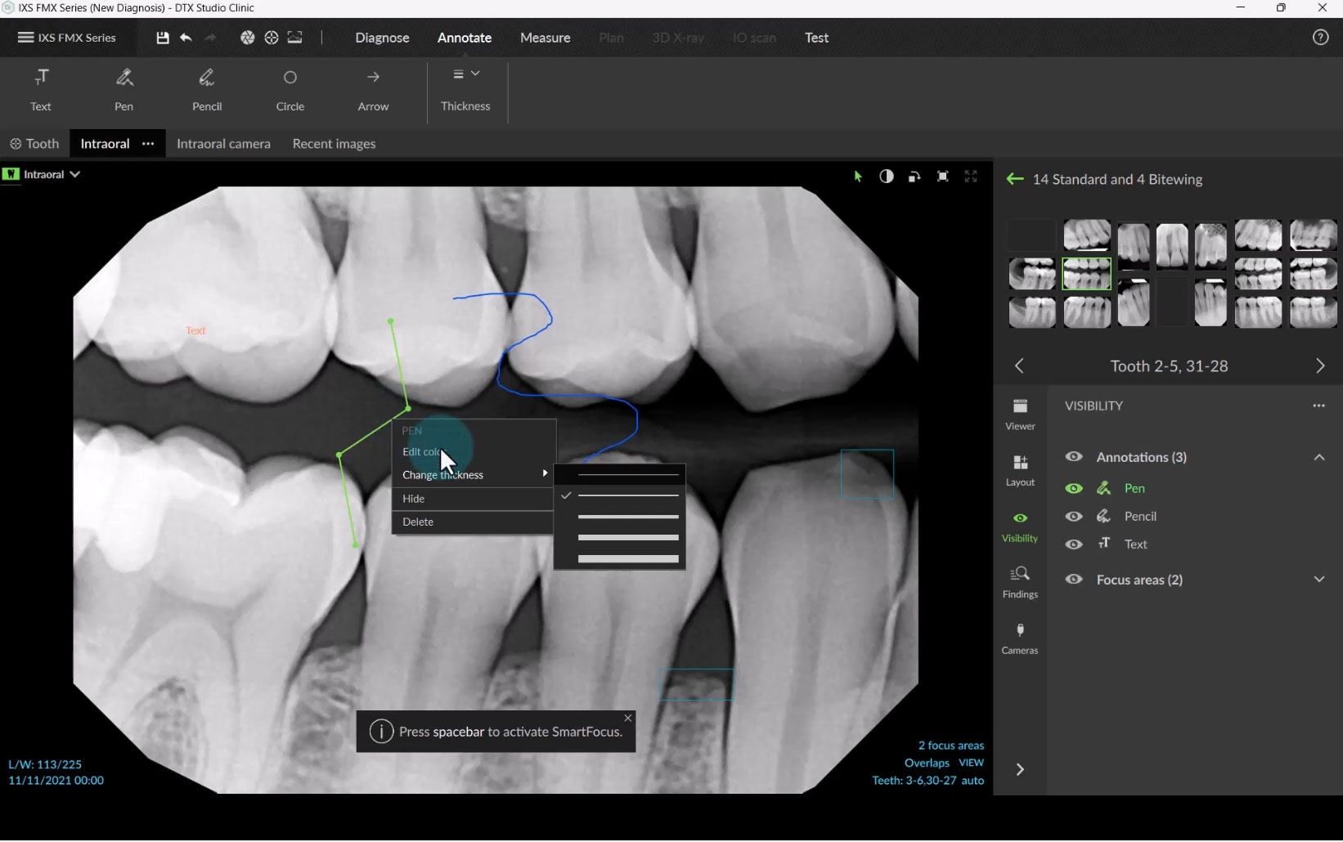This screenshot has height=842, width=1343.
Task: Collapse the Annotations (3) group
Action: (x=1318, y=457)
